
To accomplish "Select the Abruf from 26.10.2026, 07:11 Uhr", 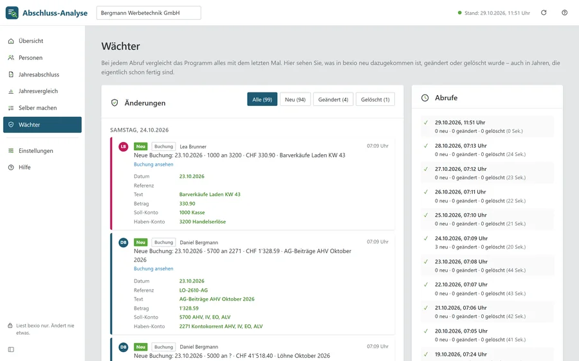I will [487, 196].
